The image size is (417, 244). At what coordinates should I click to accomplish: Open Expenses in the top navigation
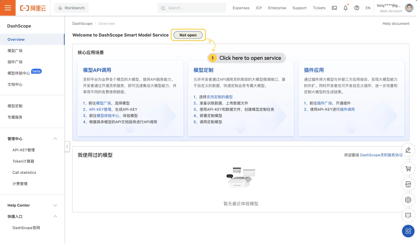[241, 8]
